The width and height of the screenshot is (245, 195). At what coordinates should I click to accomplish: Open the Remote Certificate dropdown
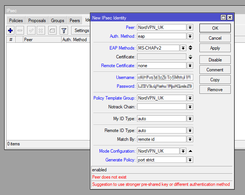pyautogui.click(x=190, y=66)
